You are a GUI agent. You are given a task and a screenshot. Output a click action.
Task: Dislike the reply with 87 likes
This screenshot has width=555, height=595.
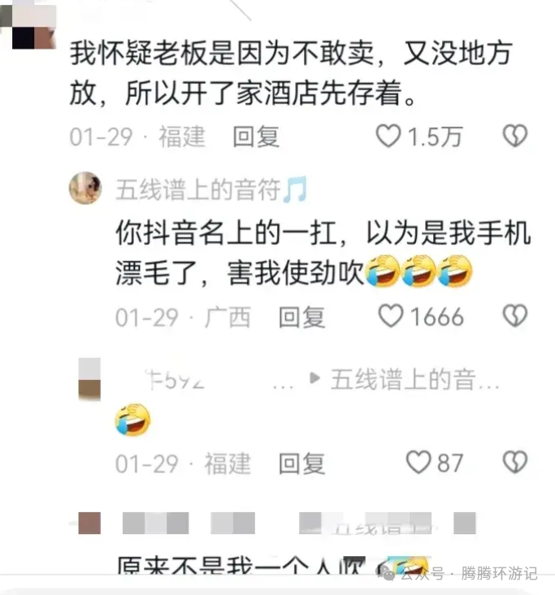[x=515, y=462]
